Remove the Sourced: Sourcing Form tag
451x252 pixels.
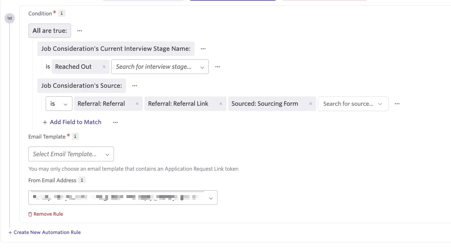pyautogui.click(x=310, y=104)
